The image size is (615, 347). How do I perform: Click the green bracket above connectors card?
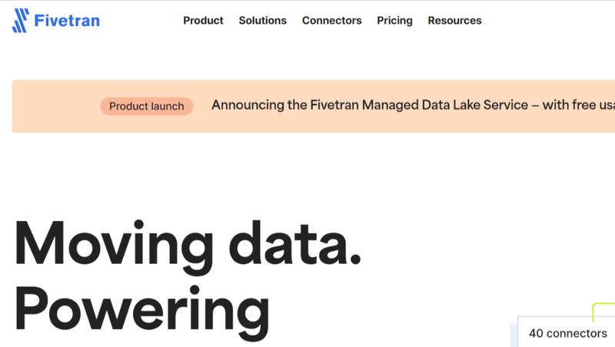603,311
